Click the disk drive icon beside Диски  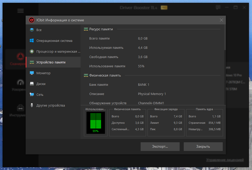click(x=32, y=84)
